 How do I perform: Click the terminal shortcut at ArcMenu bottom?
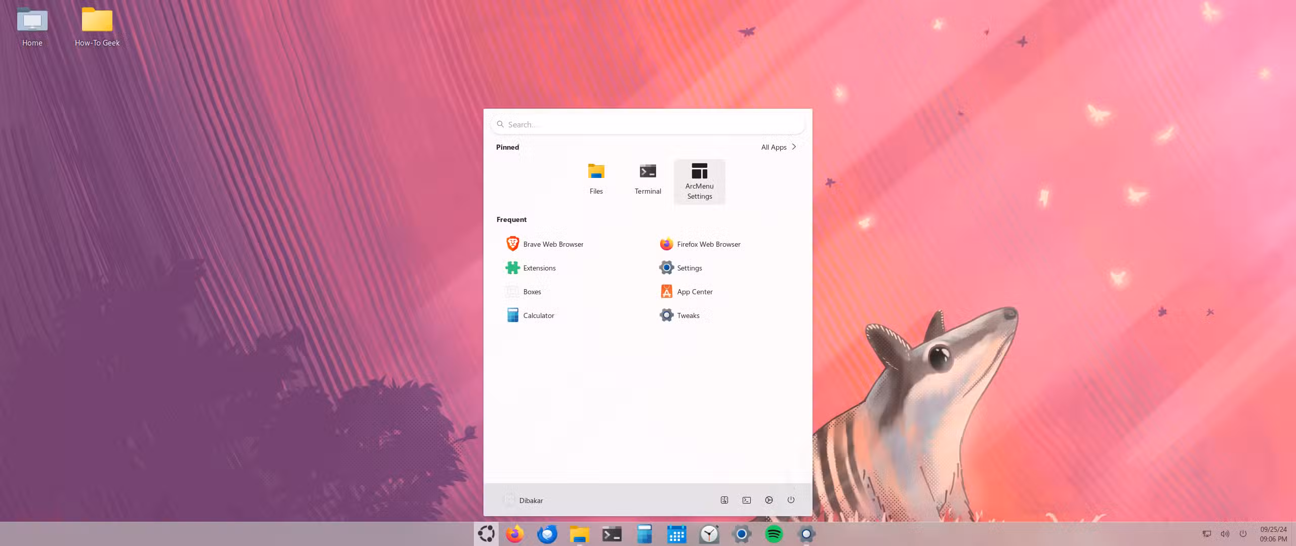(747, 500)
